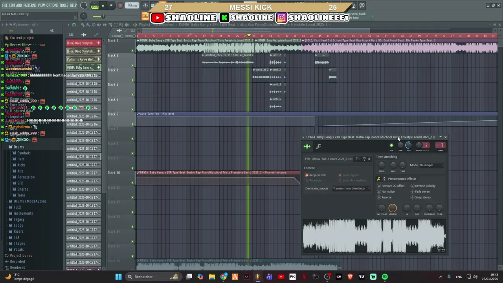
Task: Click the folder icon to load sample
Action: 357,159
